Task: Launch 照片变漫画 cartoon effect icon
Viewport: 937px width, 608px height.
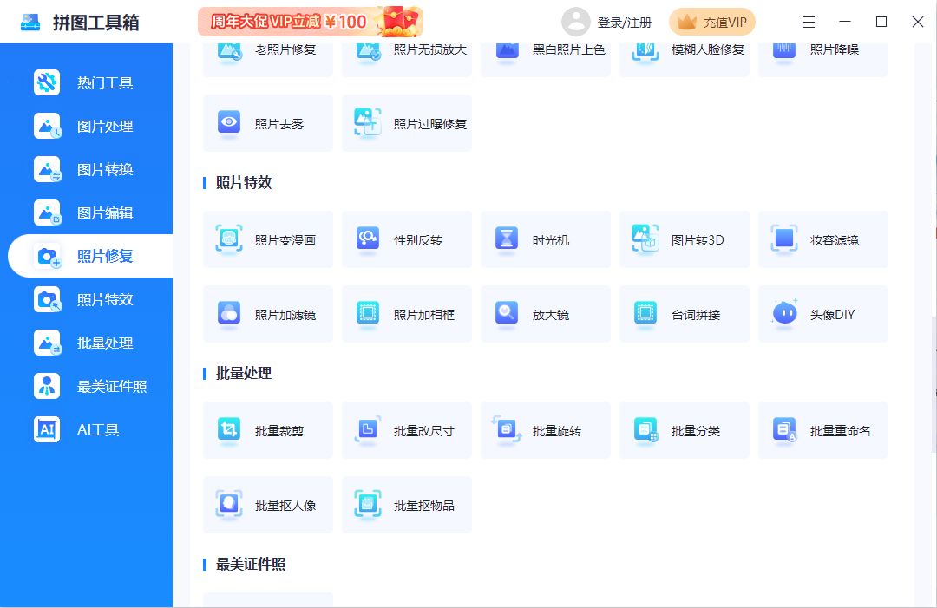Action: pos(229,239)
